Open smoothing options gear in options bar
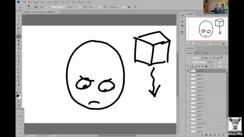The image size is (244, 137). tap(129, 7)
